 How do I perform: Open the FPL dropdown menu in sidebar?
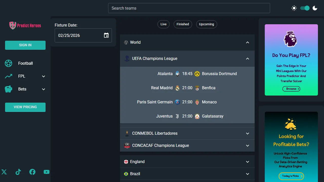click(43, 76)
